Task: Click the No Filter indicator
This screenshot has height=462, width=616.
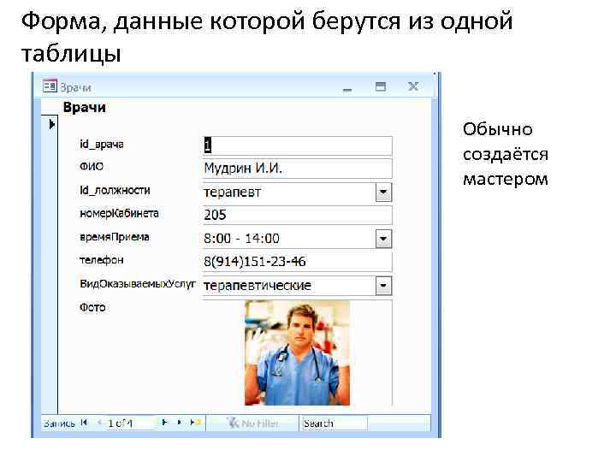Action: (x=253, y=423)
